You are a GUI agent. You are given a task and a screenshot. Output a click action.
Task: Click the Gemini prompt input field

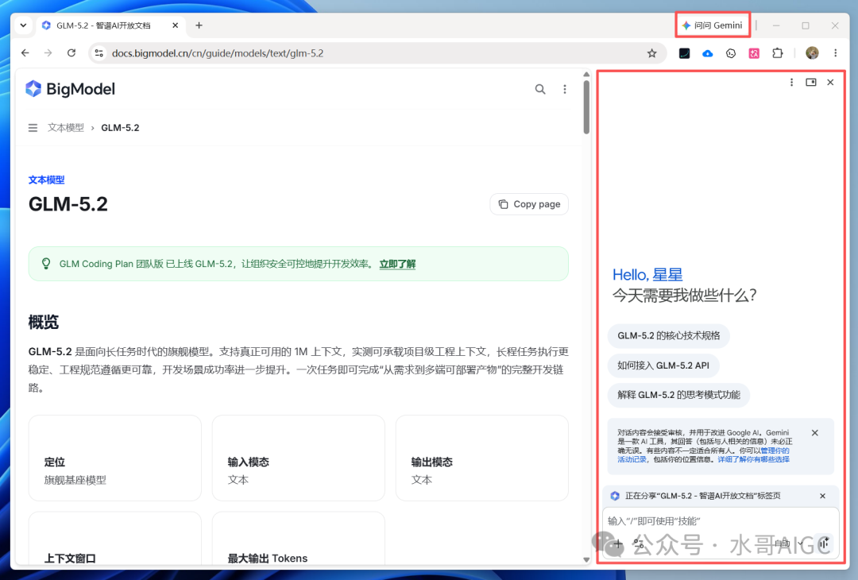(720, 521)
